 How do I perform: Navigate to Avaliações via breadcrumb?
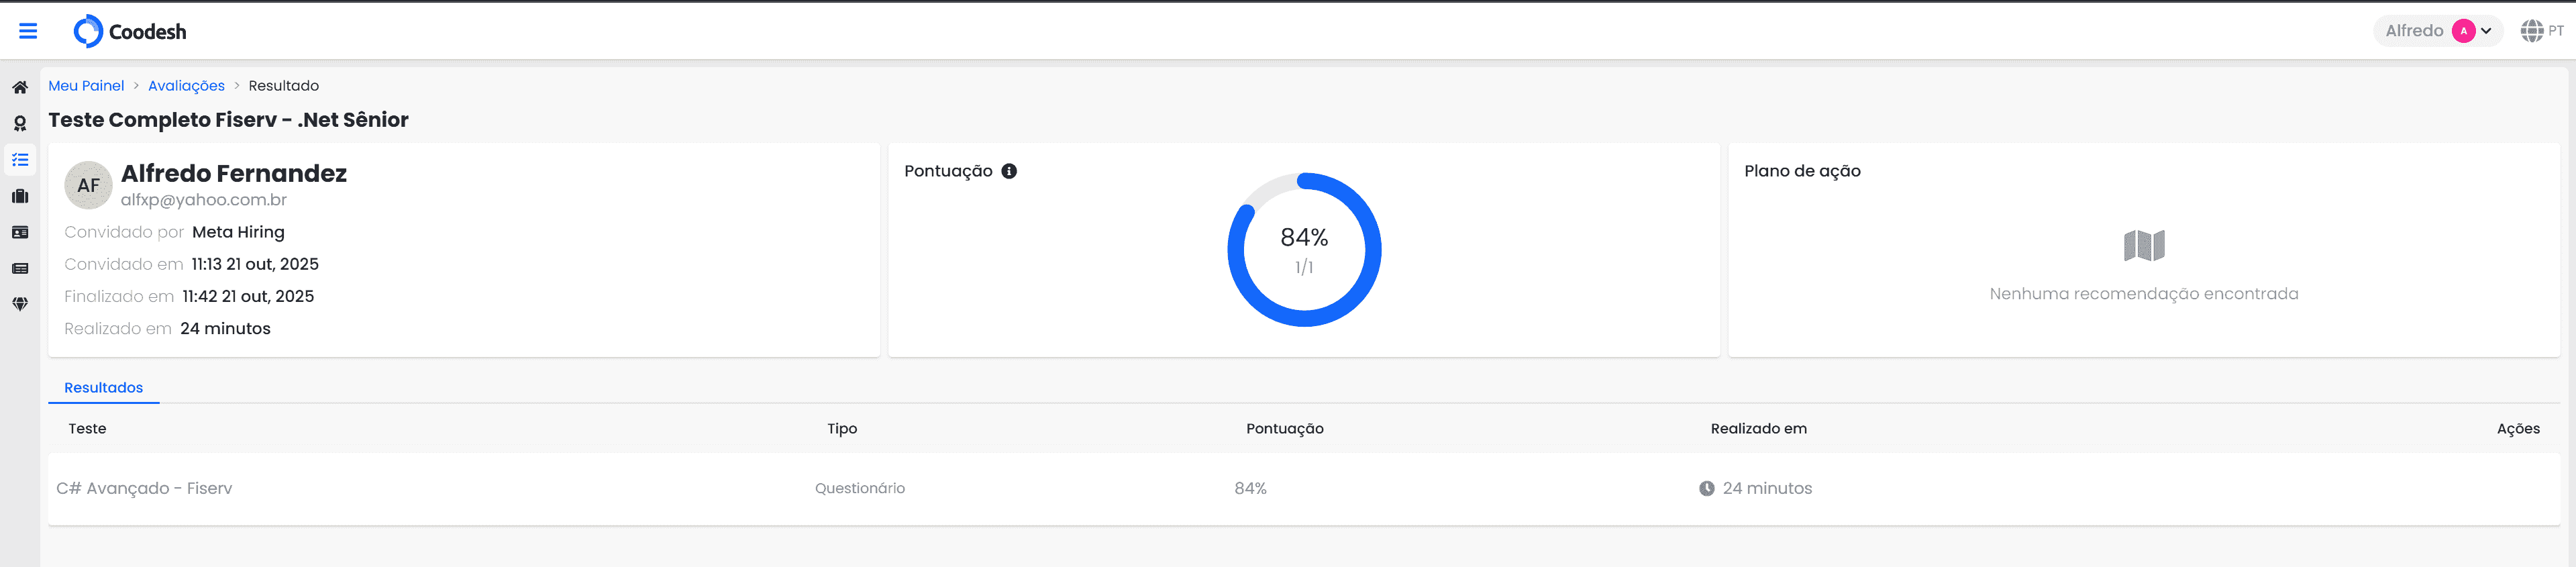(186, 85)
